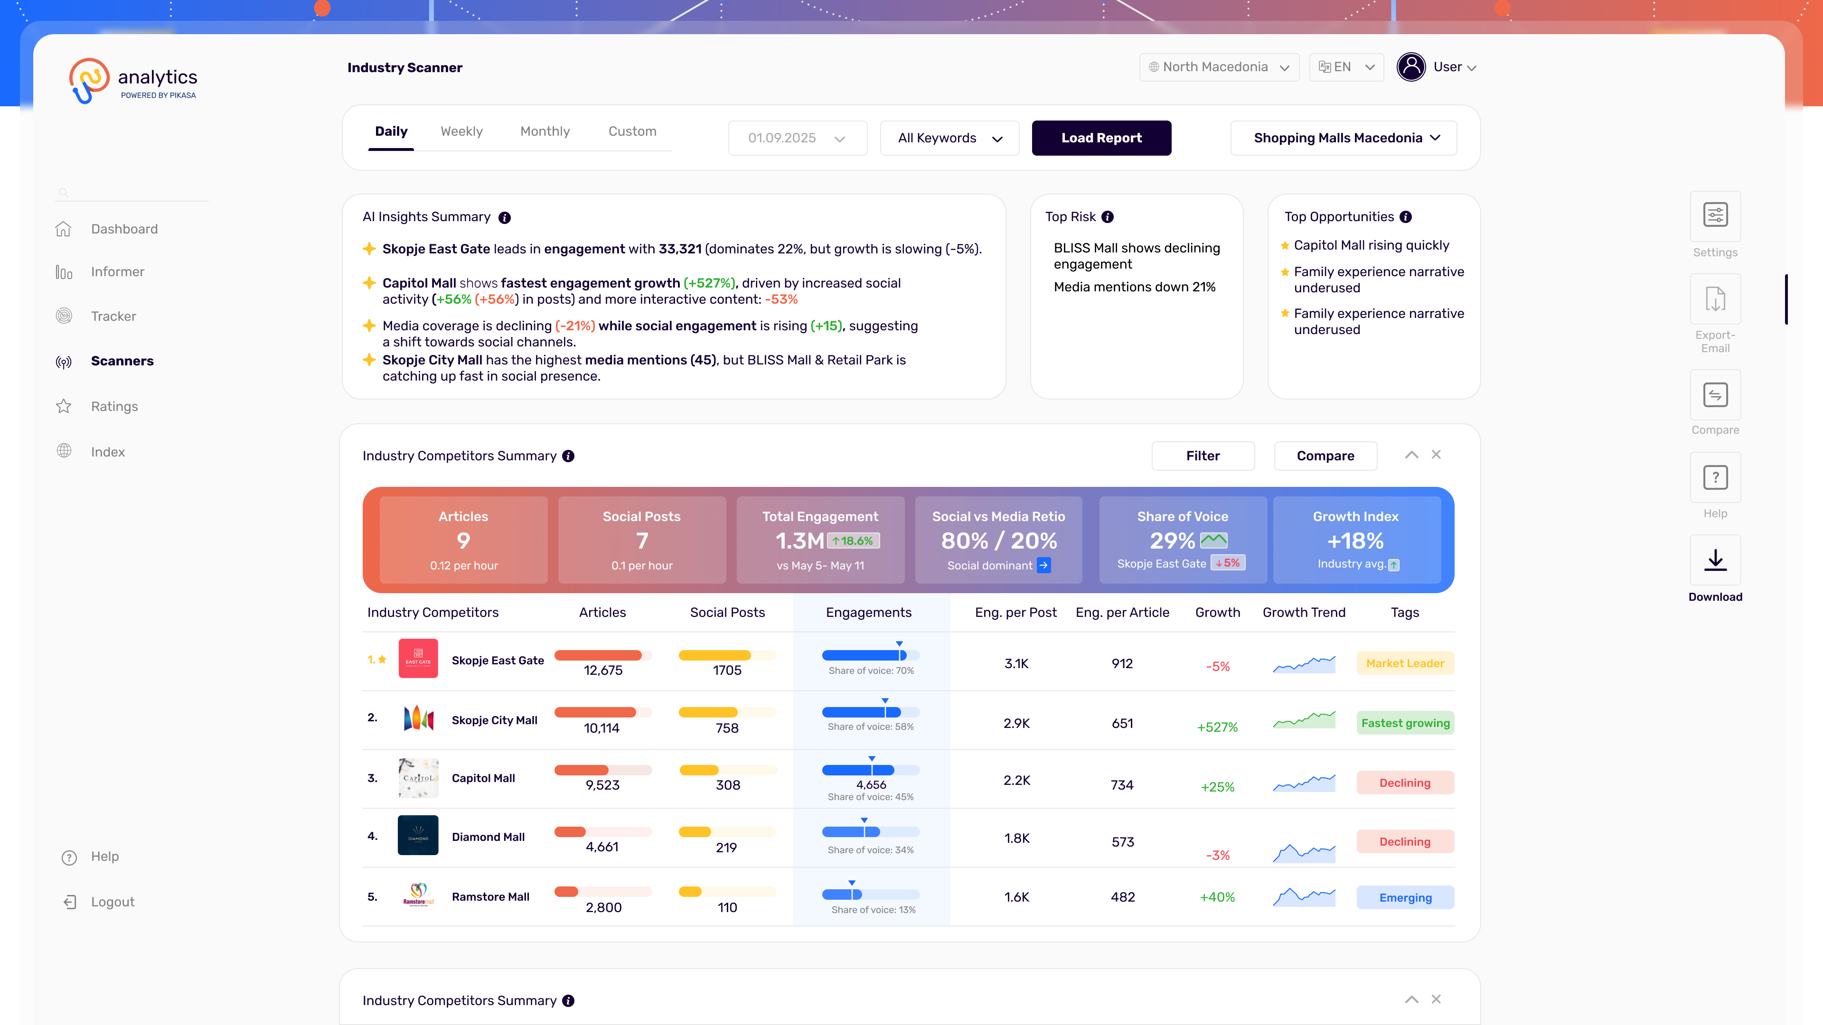Click Skopje East Gate engagement bar
The width and height of the screenshot is (1823, 1025).
click(871, 655)
